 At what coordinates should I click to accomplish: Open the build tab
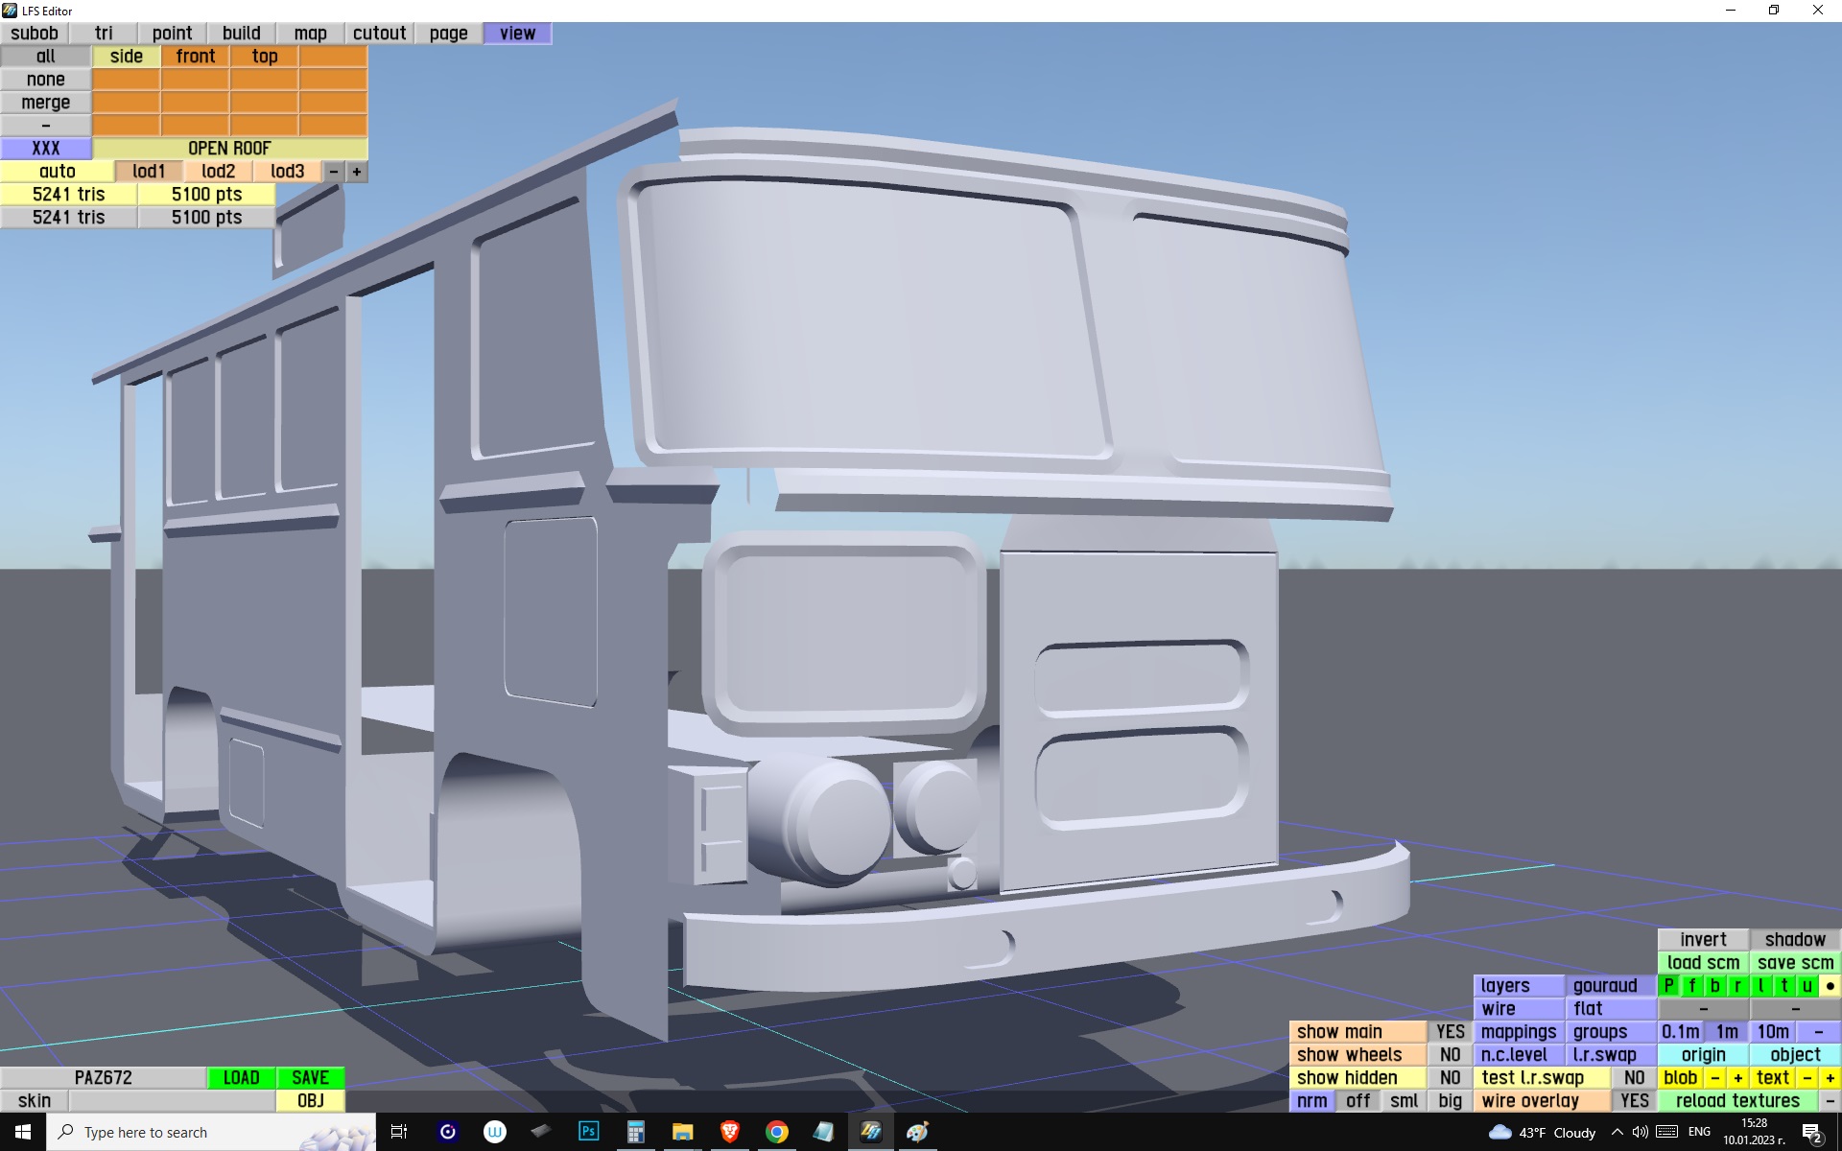pyautogui.click(x=241, y=34)
